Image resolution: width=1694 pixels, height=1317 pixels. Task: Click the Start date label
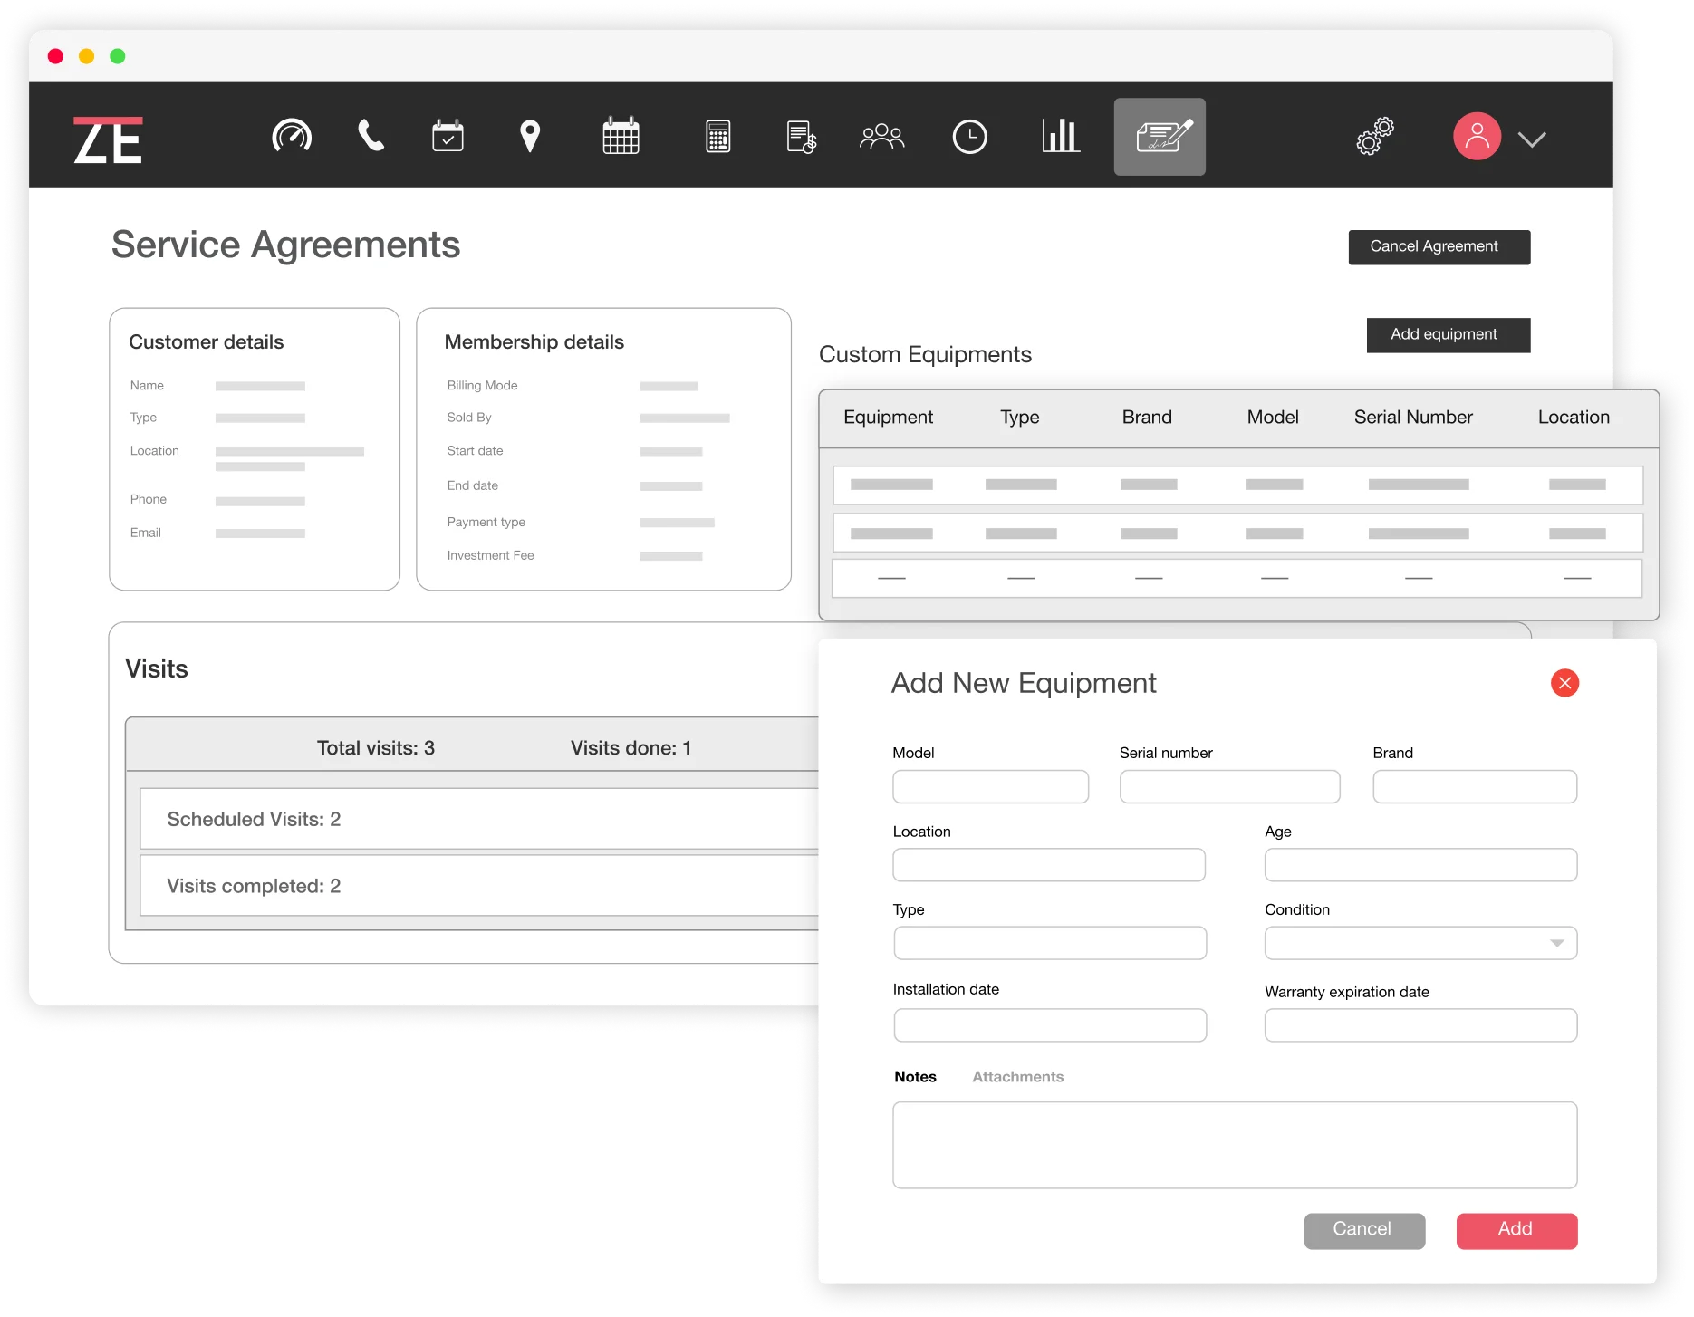coord(475,451)
